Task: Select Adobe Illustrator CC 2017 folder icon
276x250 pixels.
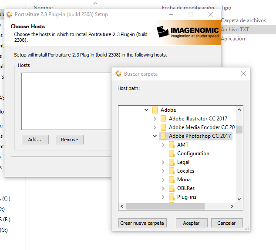Action: pyautogui.click(x=163, y=119)
